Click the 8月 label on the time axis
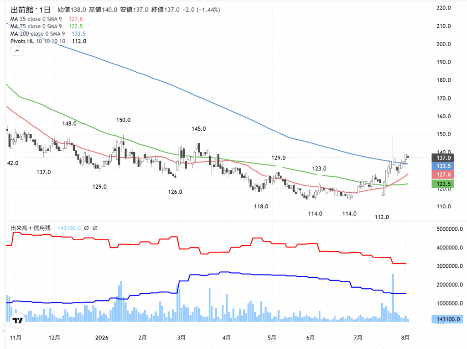The width and height of the screenshot is (467, 349). (x=405, y=338)
